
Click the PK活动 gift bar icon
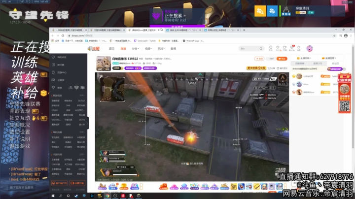(135, 187)
